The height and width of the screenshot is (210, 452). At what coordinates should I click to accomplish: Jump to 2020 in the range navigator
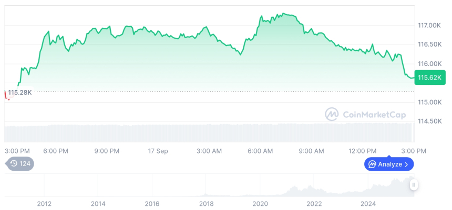tap(260, 203)
